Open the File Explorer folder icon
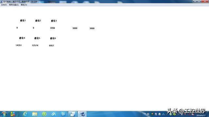This screenshot has width=209, height=117. (35, 114)
